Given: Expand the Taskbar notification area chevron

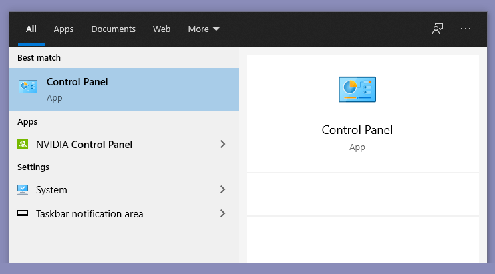Looking at the screenshot, I should click(x=223, y=213).
